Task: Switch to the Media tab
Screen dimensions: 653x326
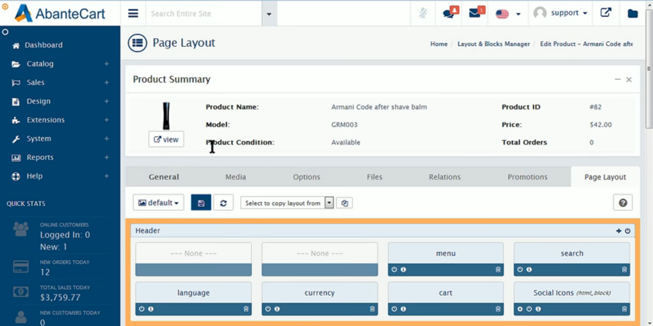Action: click(x=236, y=177)
